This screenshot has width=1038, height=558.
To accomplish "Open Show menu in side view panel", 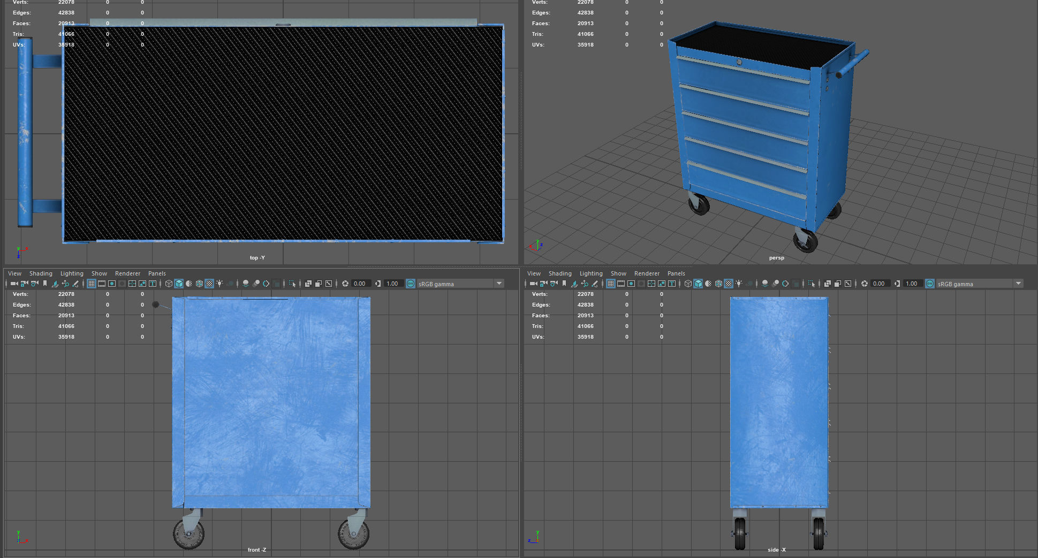I will (618, 273).
